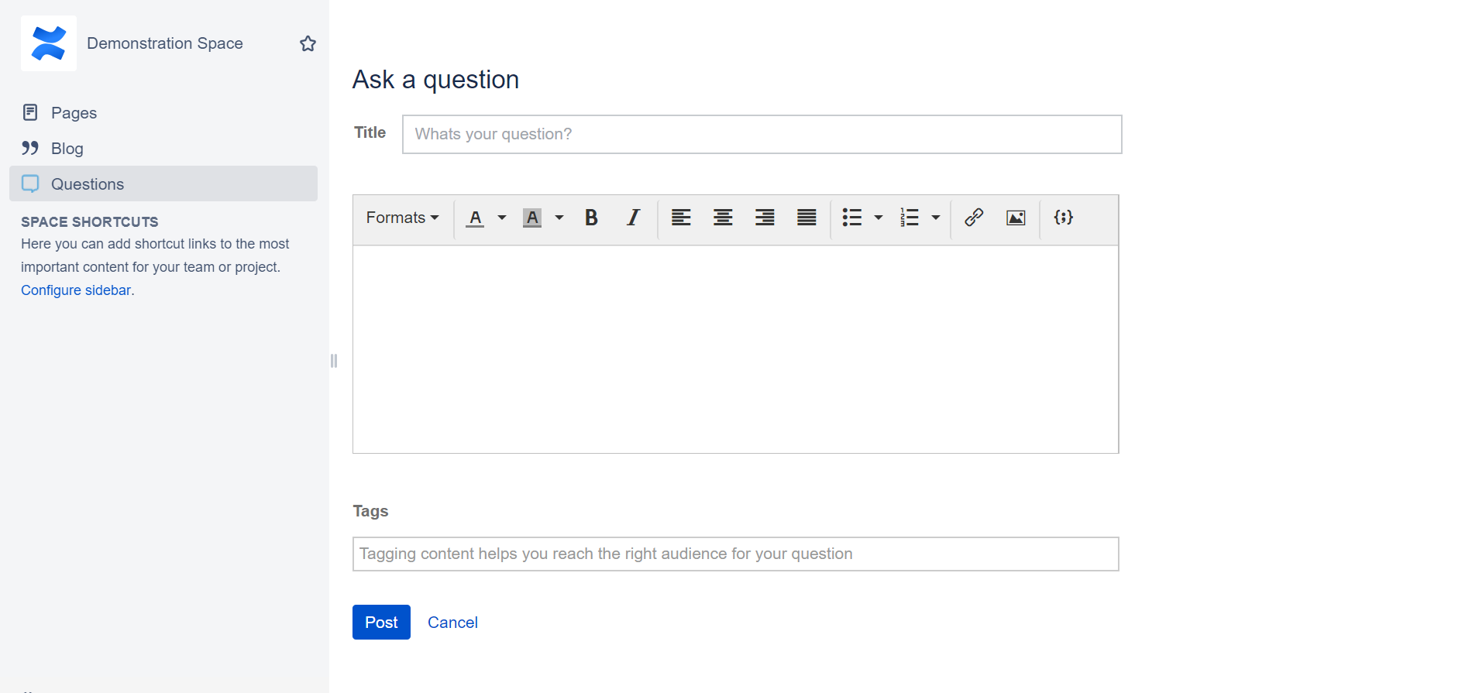
Task: Expand numbered list style options
Action: pyautogui.click(x=936, y=218)
